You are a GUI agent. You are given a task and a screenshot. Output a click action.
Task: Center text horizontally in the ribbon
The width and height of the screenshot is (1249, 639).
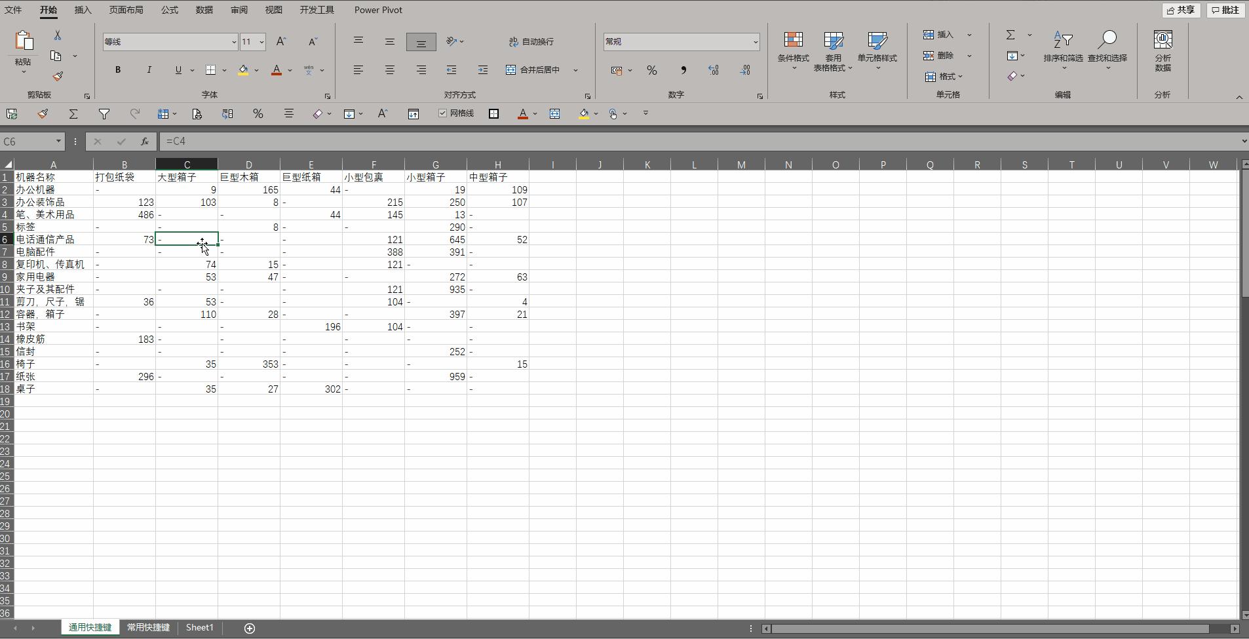coord(390,69)
